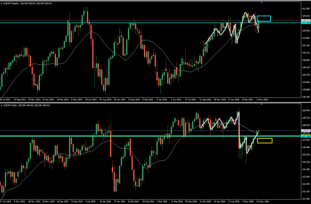This screenshot has width=311, height=204.
Task: Click the white 158.414 price label on Daily scale
Action: coord(306,131)
